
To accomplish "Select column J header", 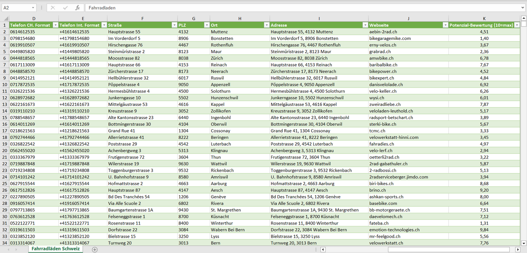I will (408, 19).
